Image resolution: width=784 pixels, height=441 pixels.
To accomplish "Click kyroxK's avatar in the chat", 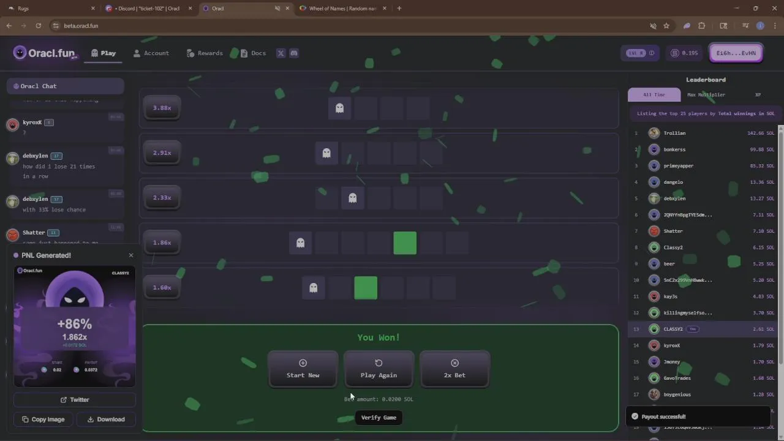I will [x=12, y=125].
